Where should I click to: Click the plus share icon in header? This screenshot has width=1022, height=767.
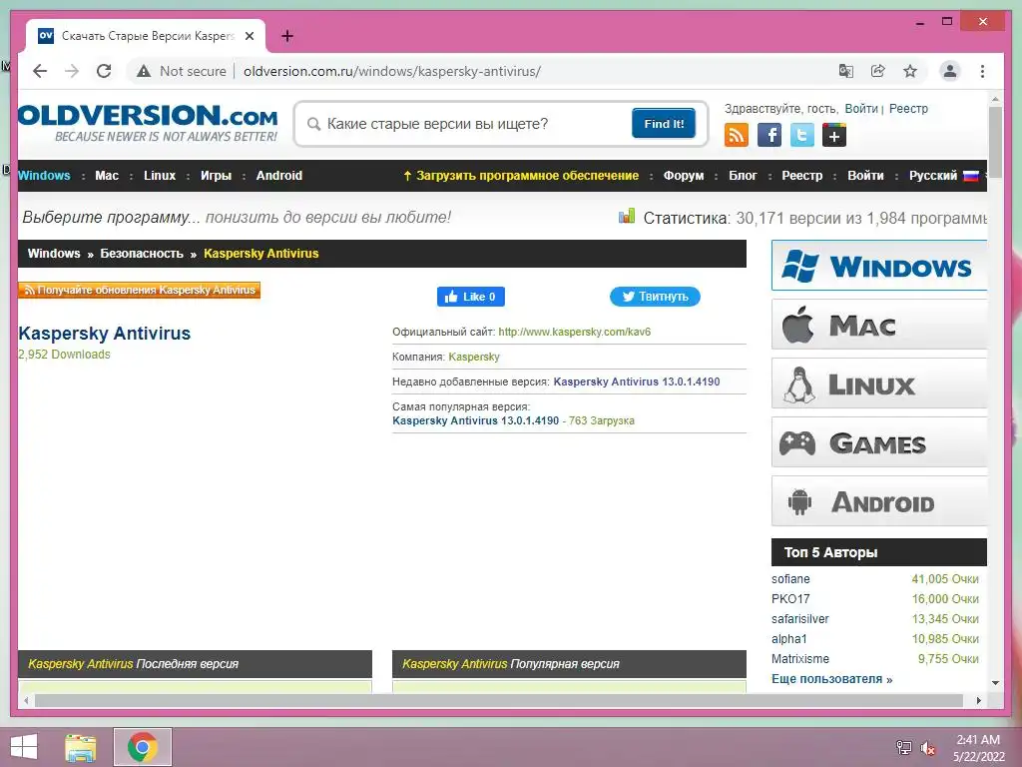coord(834,135)
